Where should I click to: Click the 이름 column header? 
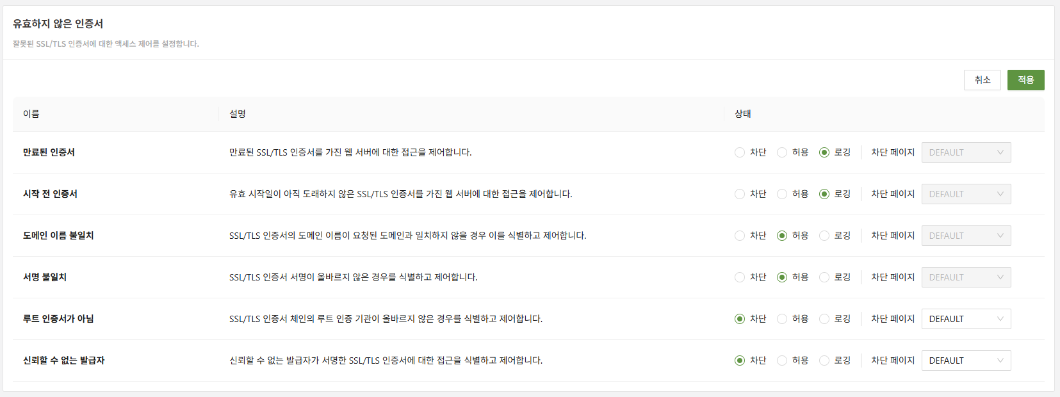[x=31, y=114]
